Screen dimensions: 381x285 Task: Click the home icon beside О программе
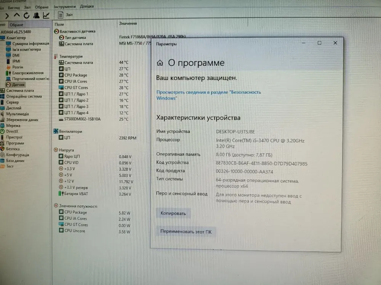(x=160, y=63)
